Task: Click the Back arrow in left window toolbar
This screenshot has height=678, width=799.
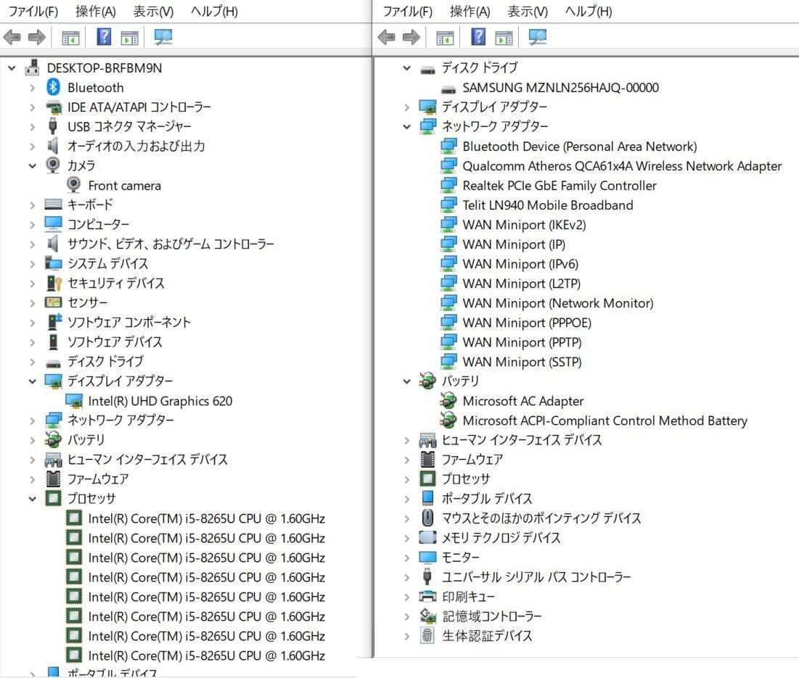Action: (12, 37)
